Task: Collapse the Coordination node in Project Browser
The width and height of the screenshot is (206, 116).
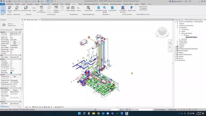Action: point(177,27)
